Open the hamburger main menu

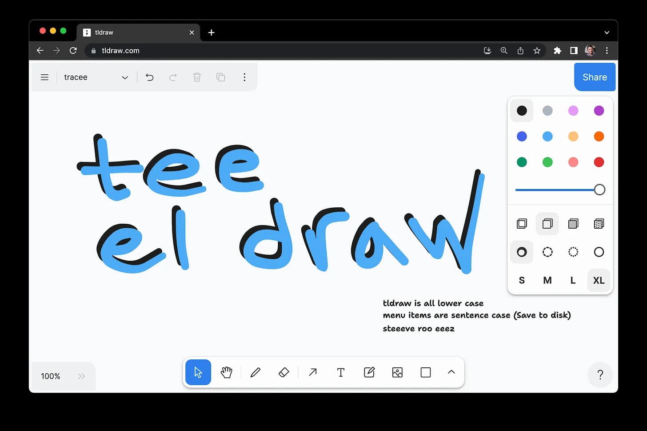[x=44, y=77]
